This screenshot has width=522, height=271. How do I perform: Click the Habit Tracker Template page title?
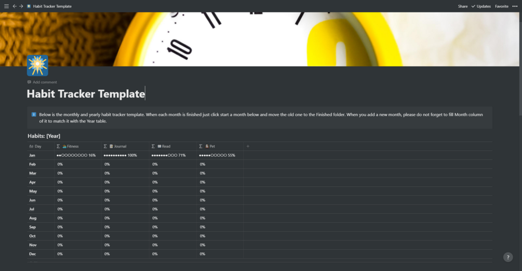click(86, 94)
